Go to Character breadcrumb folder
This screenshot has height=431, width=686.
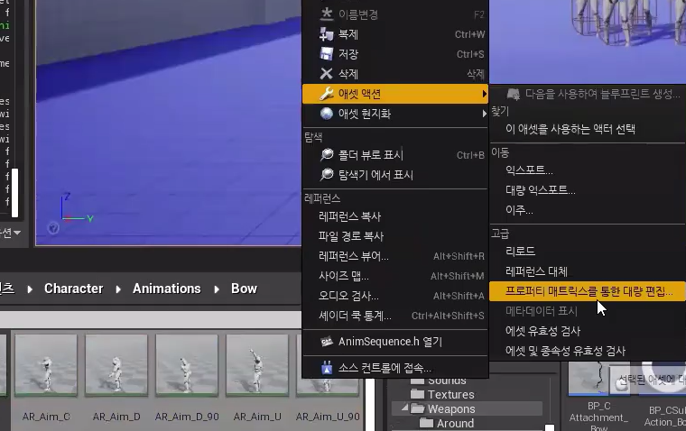(x=73, y=289)
